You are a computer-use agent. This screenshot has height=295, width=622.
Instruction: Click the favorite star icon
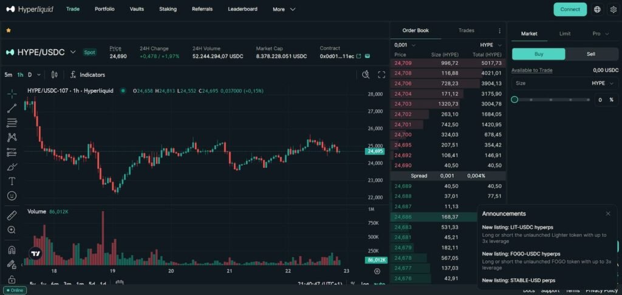(9, 30)
